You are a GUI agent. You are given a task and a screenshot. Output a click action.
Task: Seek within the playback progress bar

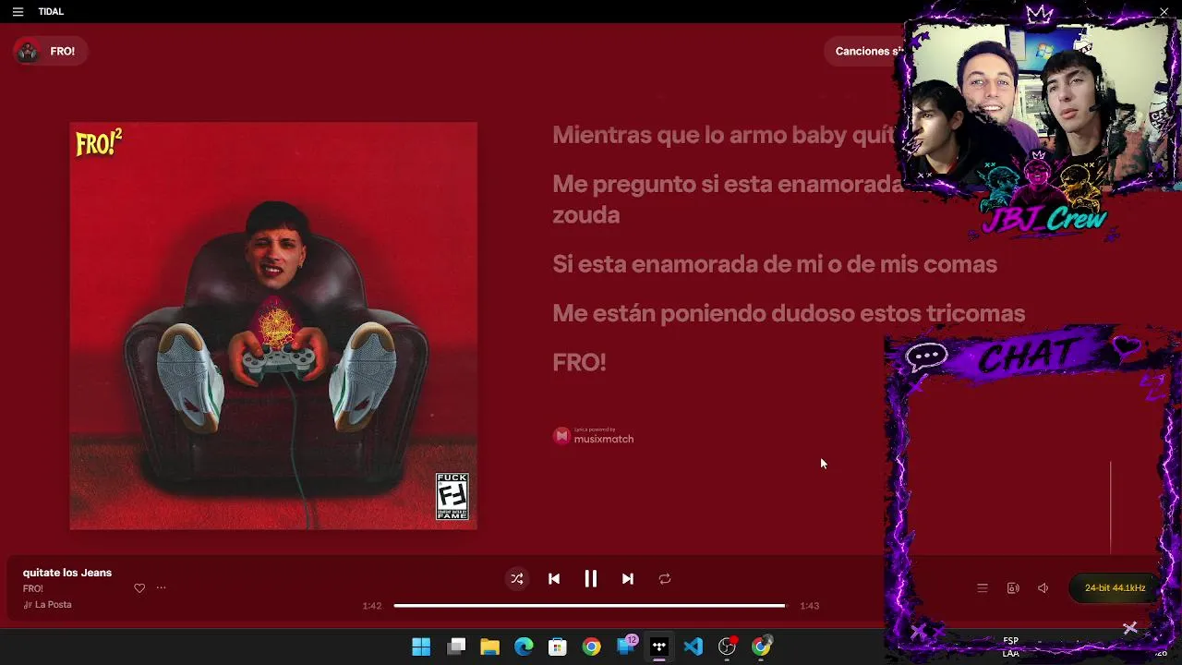pyautogui.click(x=589, y=606)
